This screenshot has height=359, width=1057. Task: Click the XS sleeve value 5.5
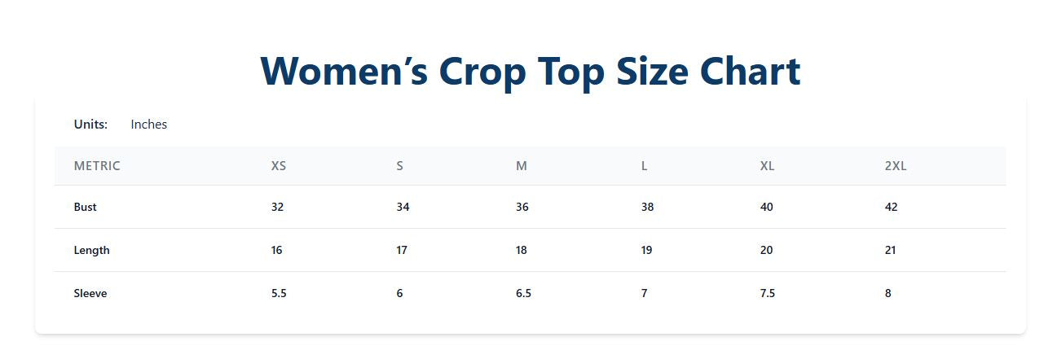point(279,293)
